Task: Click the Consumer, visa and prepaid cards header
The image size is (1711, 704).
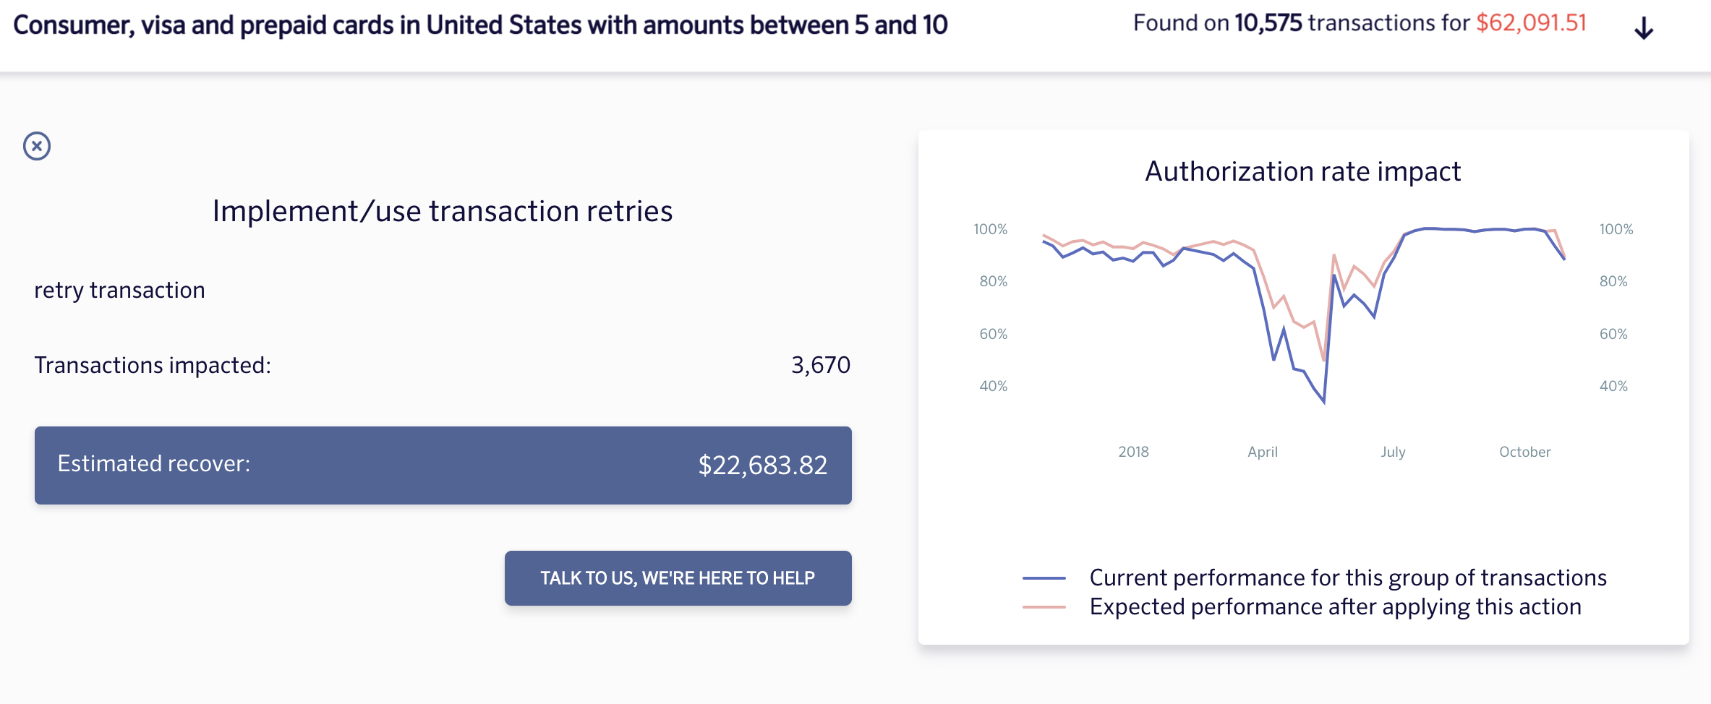Action: [480, 25]
